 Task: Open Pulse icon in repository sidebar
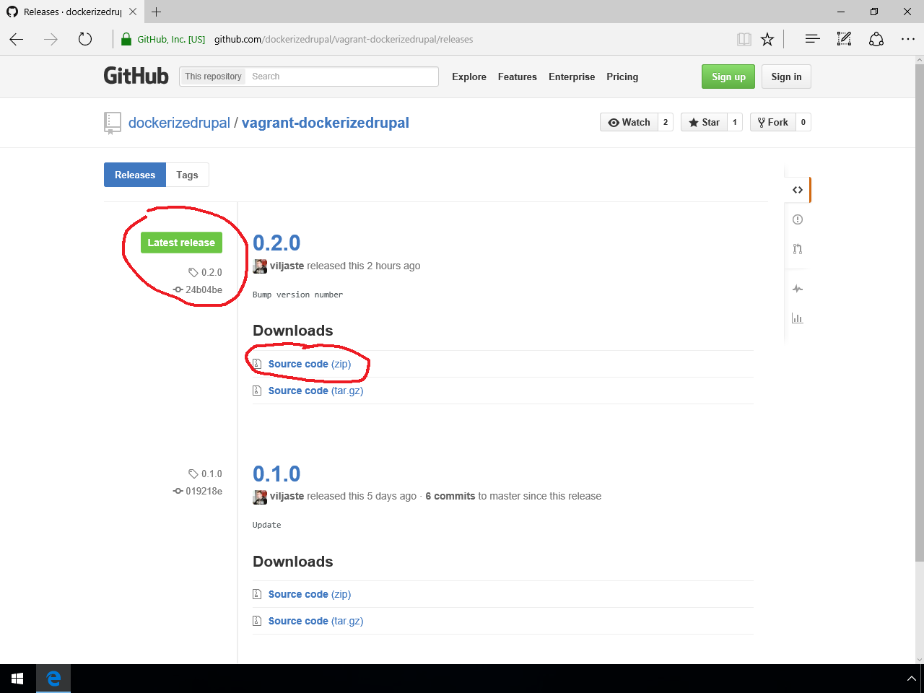pyautogui.click(x=798, y=289)
